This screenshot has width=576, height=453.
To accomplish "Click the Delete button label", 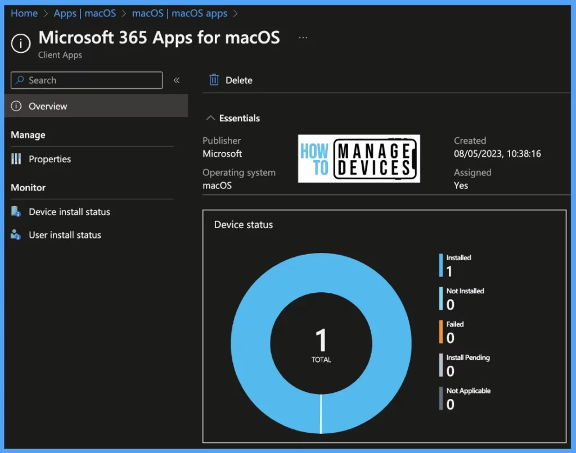I will [238, 80].
